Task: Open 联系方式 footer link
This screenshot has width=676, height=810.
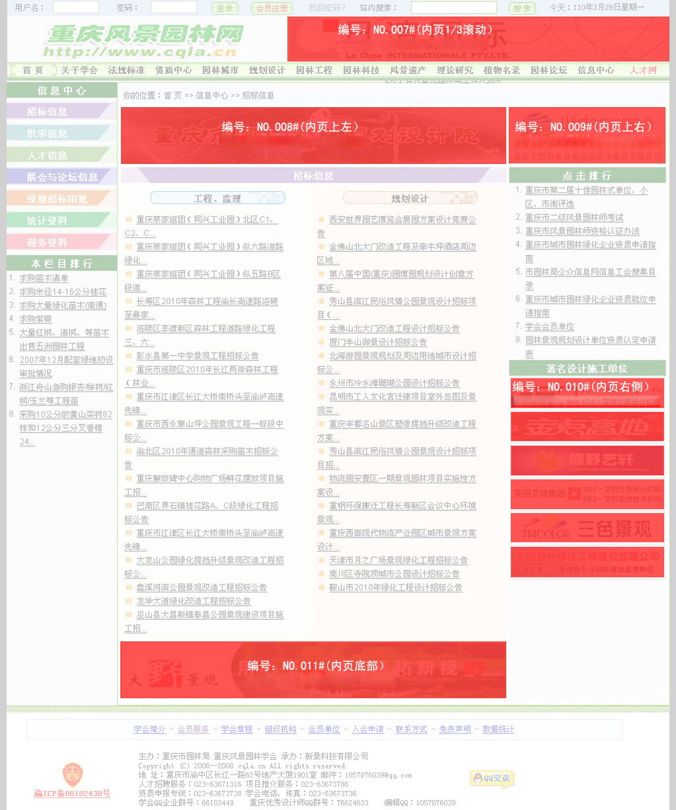Action: pyautogui.click(x=411, y=729)
